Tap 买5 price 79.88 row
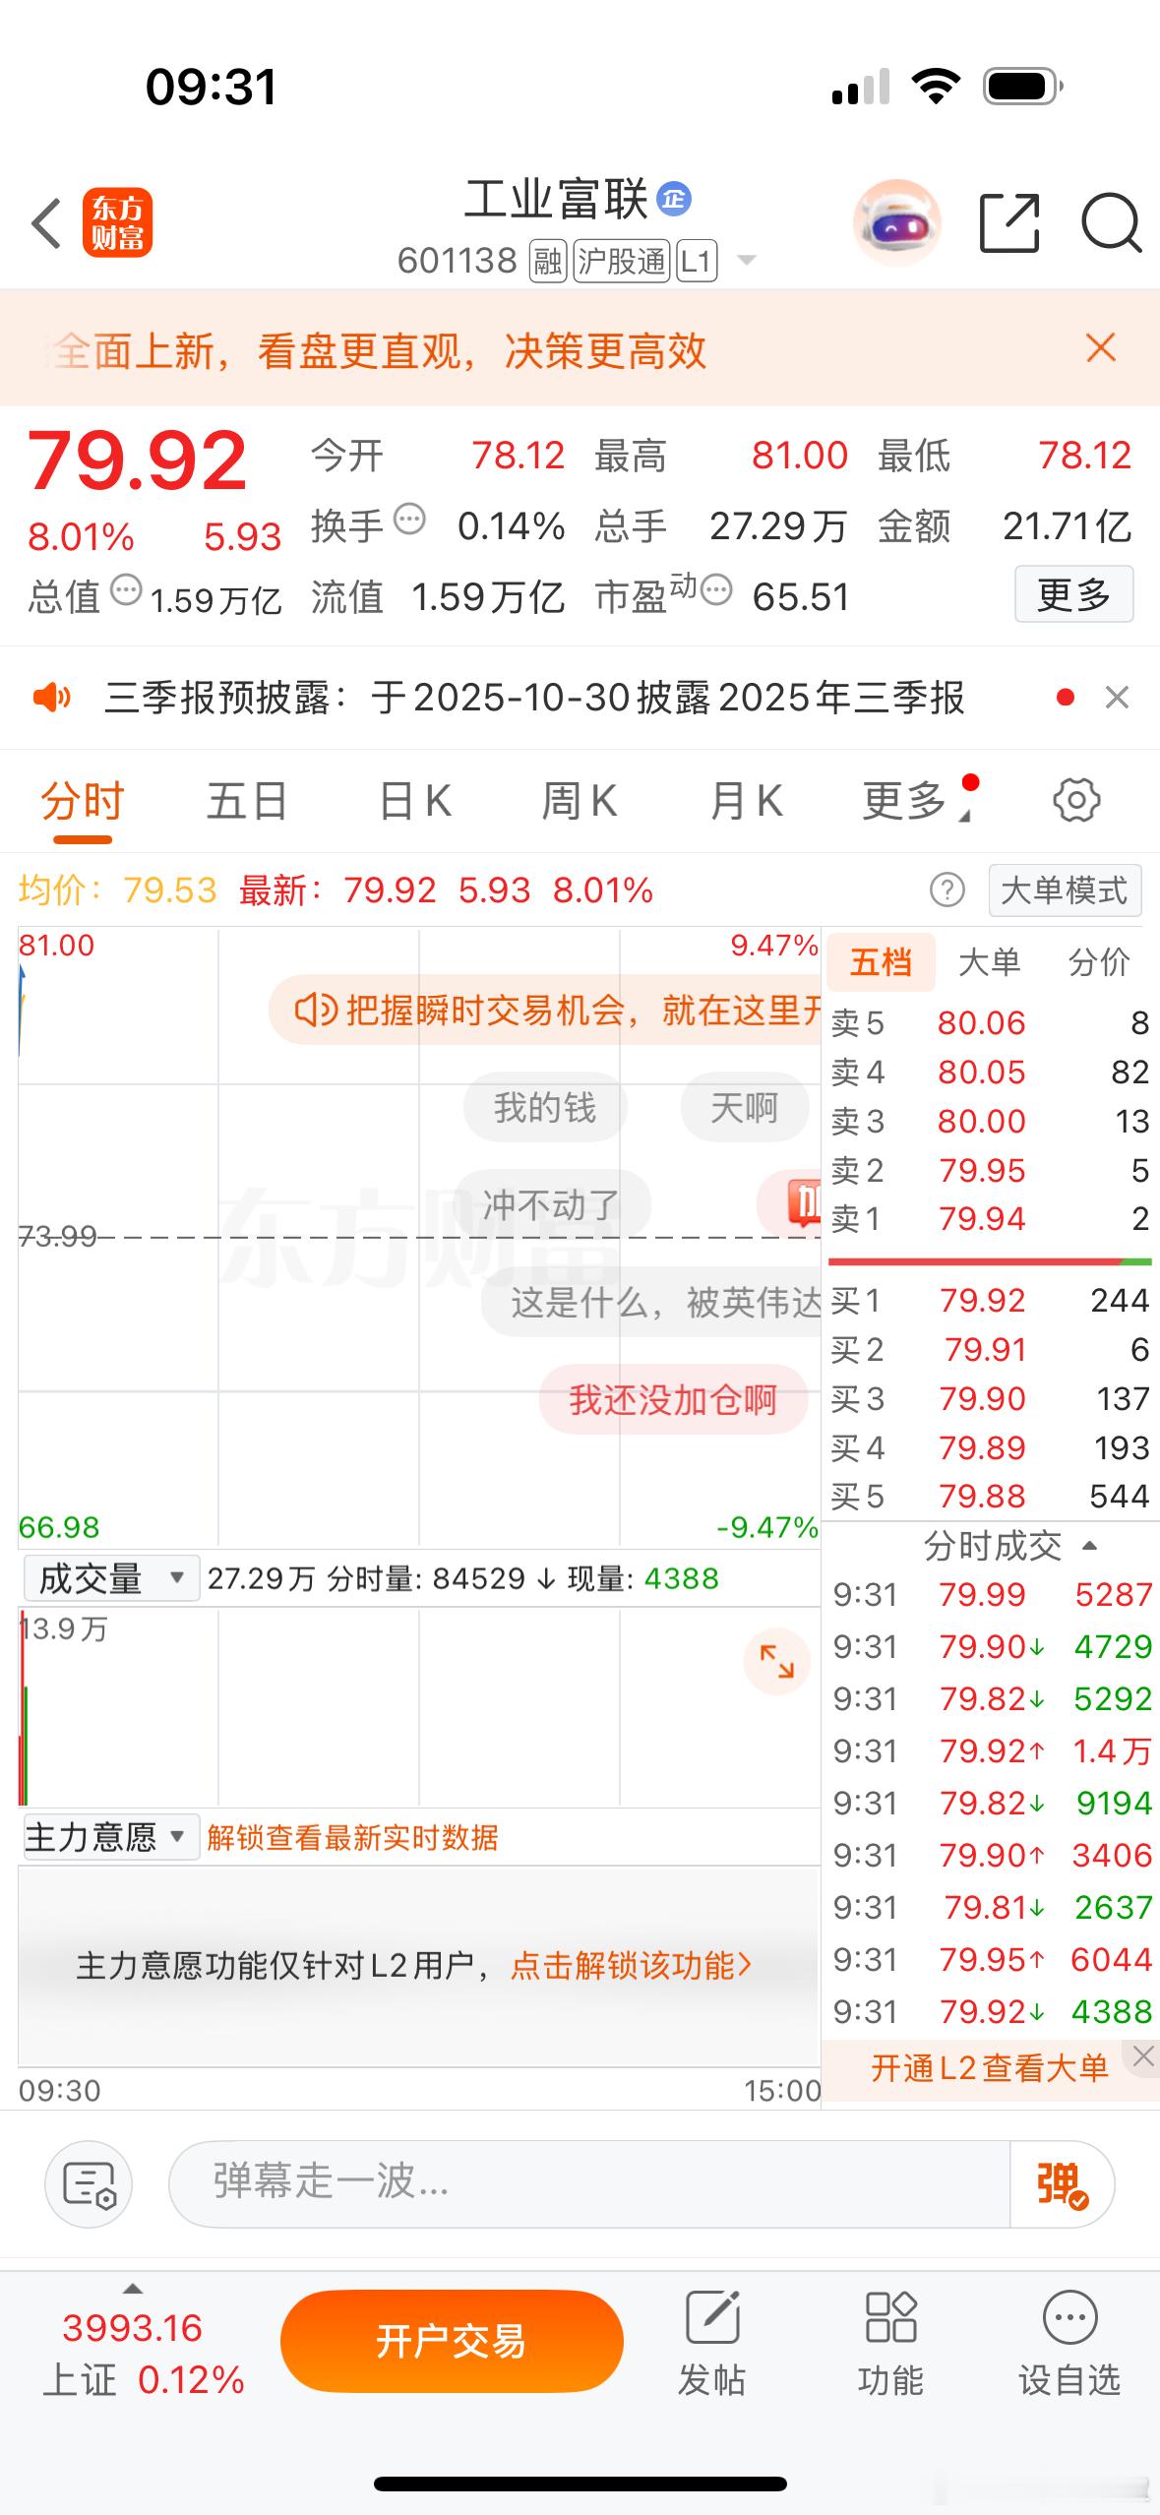This screenshot has width=1160, height=2515. (990, 1497)
